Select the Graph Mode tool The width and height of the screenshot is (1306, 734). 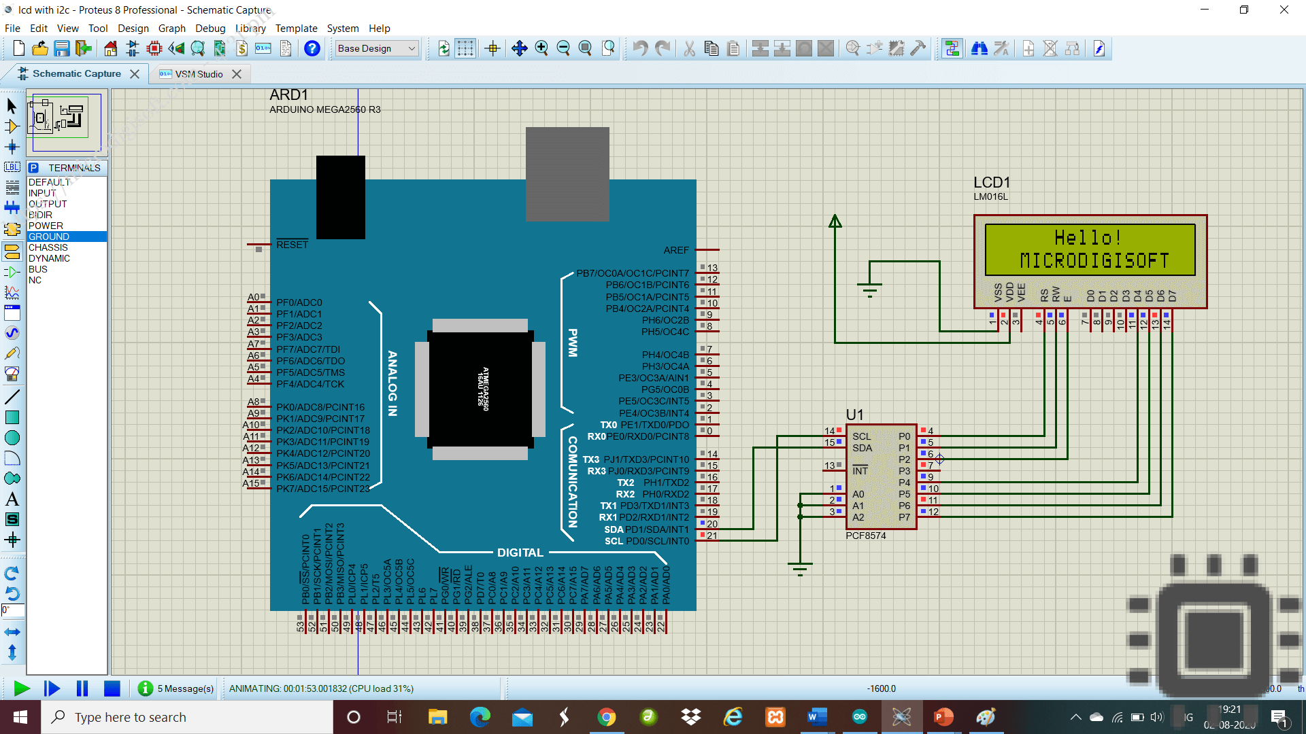click(12, 292)
